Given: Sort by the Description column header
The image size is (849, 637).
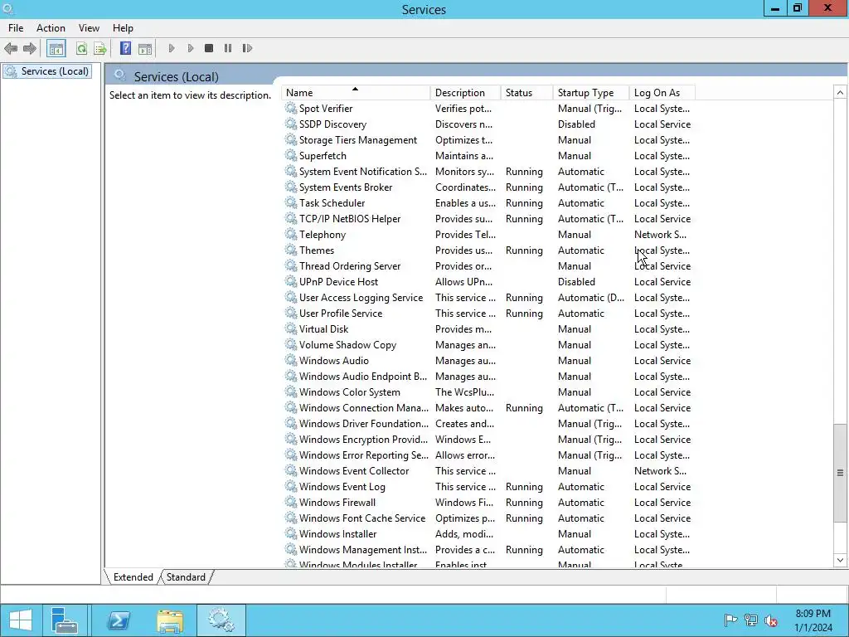Looking at the screenshot, I should (x=466, y=93).
